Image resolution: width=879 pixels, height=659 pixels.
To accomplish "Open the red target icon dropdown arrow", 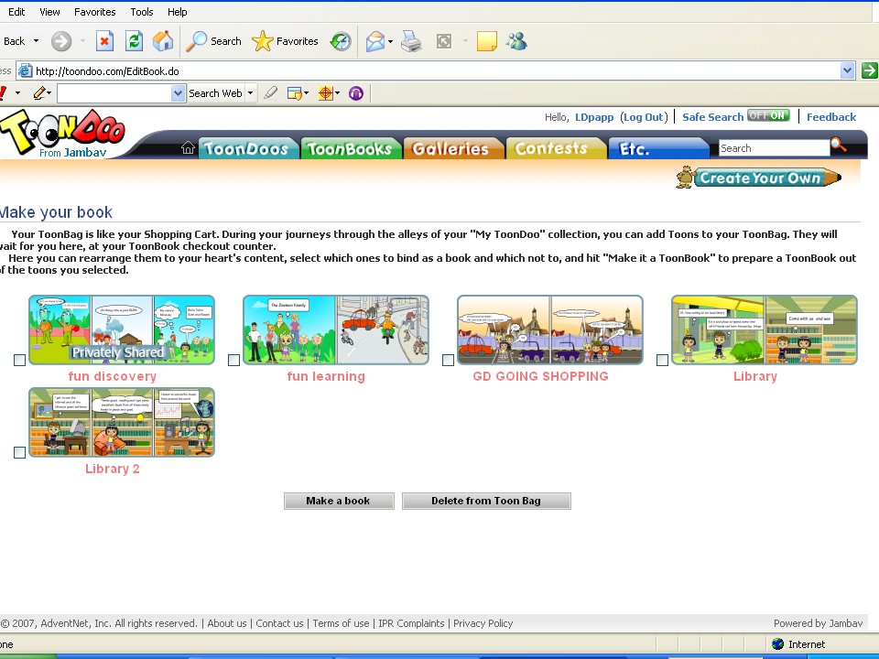I will point(338,93).
